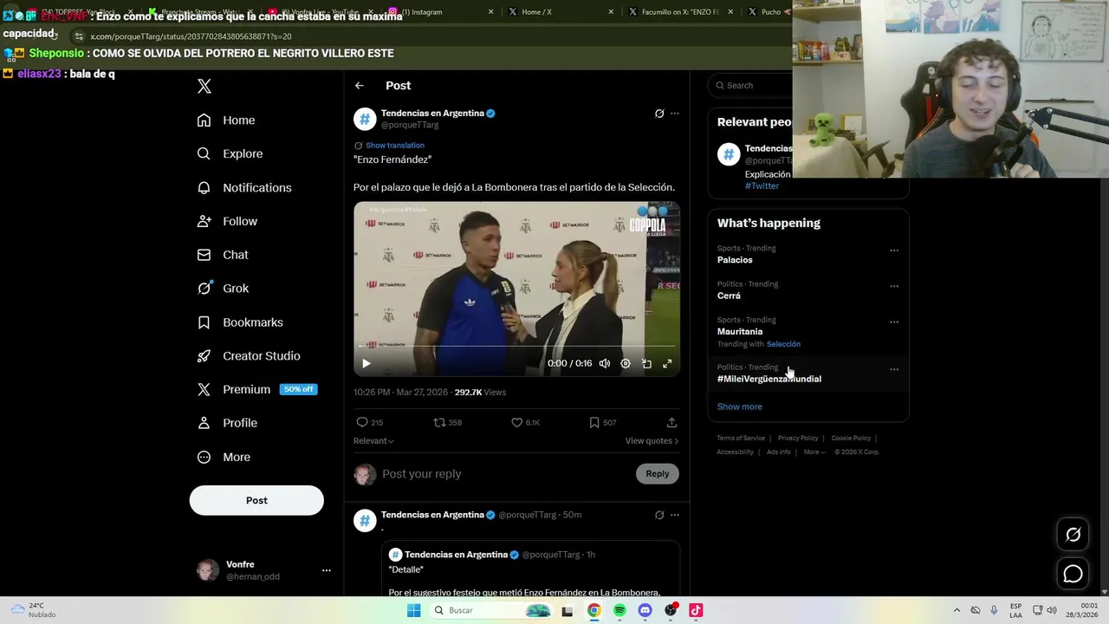Switch to the Instagram browser tab
1109x624 pixels.
click(x=441, y=12)
